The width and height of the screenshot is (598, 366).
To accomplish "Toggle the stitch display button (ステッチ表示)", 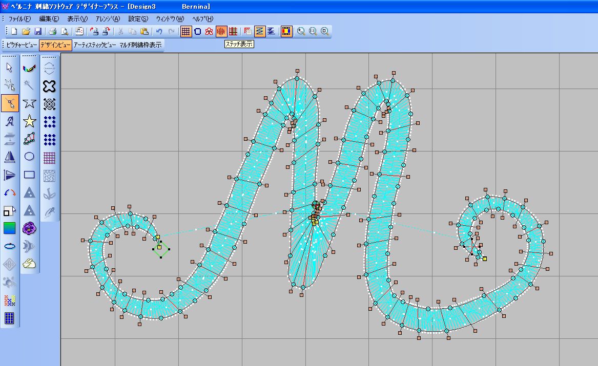I will tap(221, 31).
